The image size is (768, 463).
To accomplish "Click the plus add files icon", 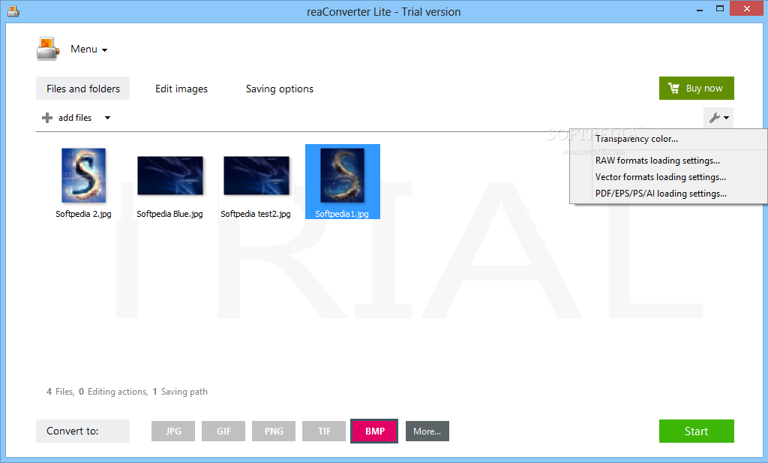I will (47, 118).
